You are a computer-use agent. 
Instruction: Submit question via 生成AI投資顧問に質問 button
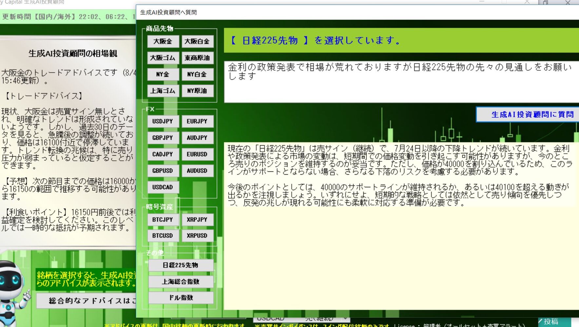pos(528,114)
